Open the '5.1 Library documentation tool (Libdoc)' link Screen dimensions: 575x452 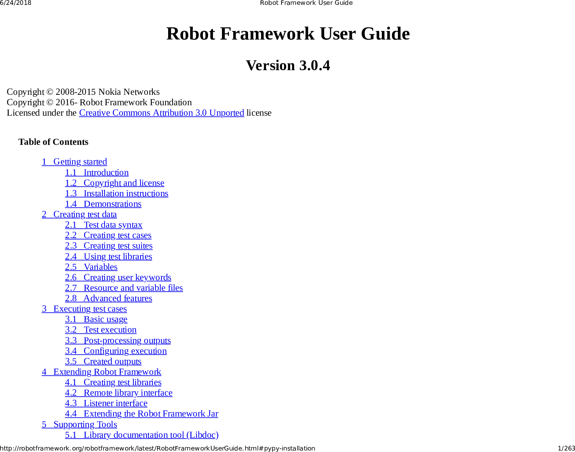pyautogui.click(x=142, y=435)
